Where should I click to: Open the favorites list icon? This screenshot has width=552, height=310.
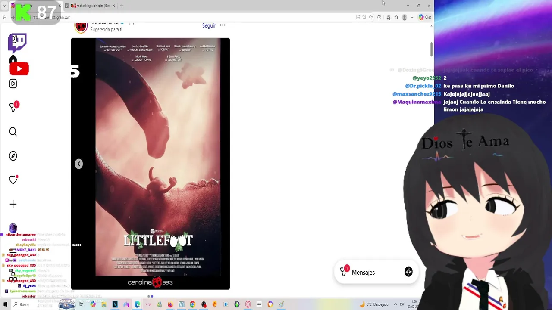click(396, 17)
